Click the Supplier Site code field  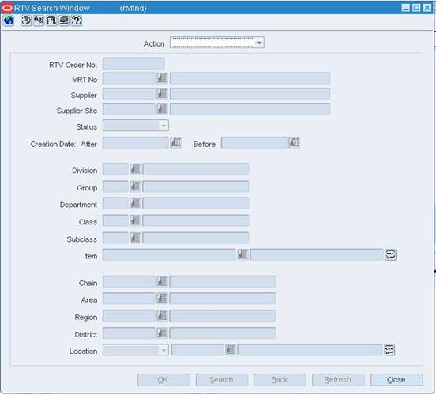click(x=129, y=109)
